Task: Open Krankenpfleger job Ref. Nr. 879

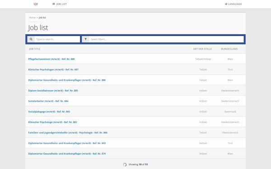Action: [67, 154]
